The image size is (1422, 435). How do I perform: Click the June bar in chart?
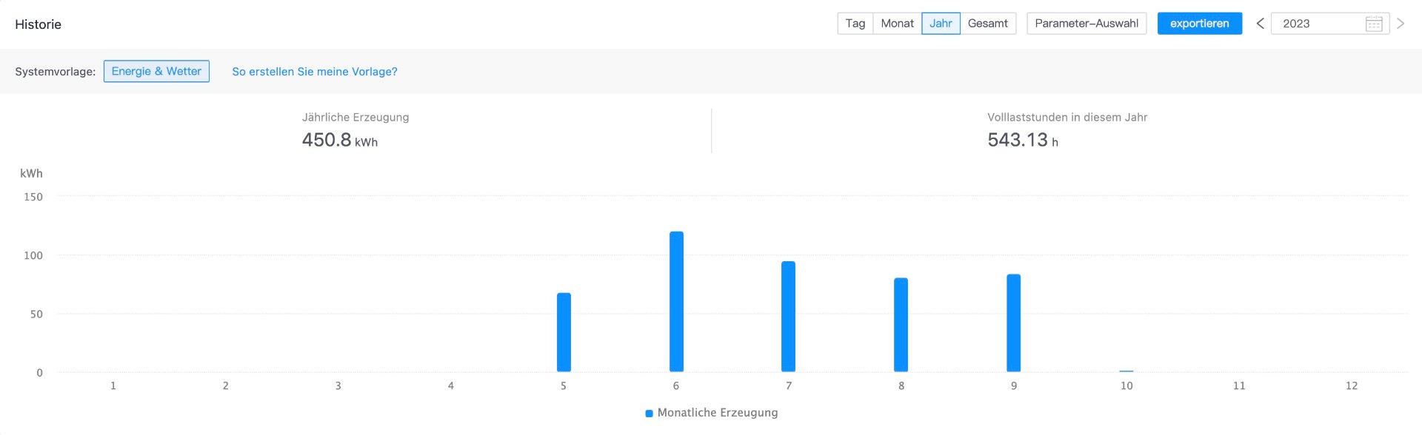pyautogui.click(x=676, y=302)
